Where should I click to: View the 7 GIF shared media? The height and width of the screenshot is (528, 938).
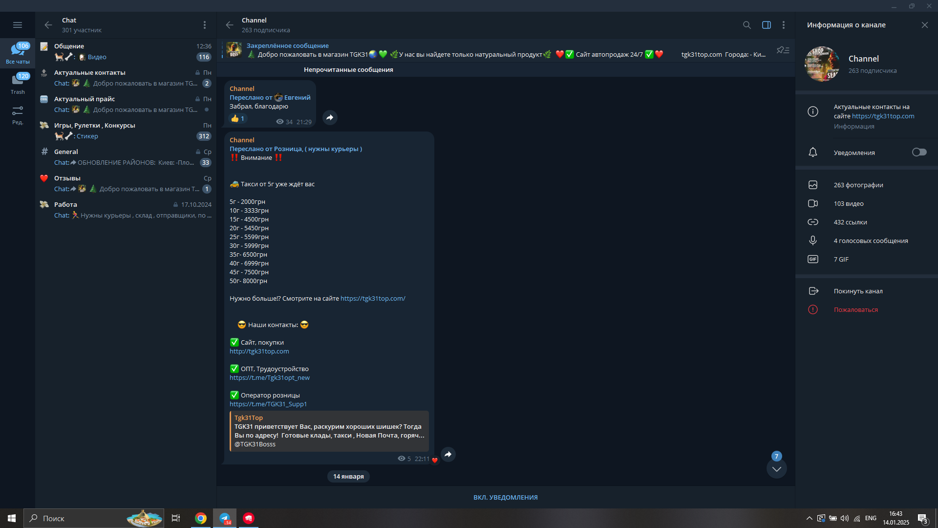point(867,259)
